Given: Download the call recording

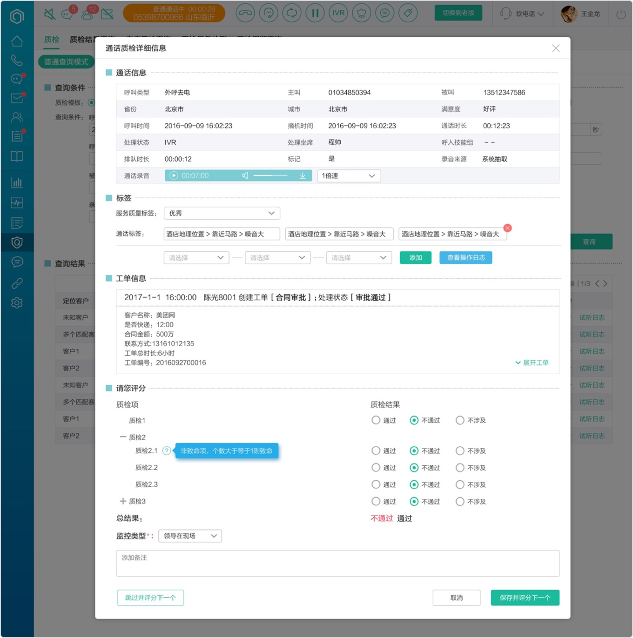Looking at the screenshot, I should pyautogui.click(x=303, y=175).
